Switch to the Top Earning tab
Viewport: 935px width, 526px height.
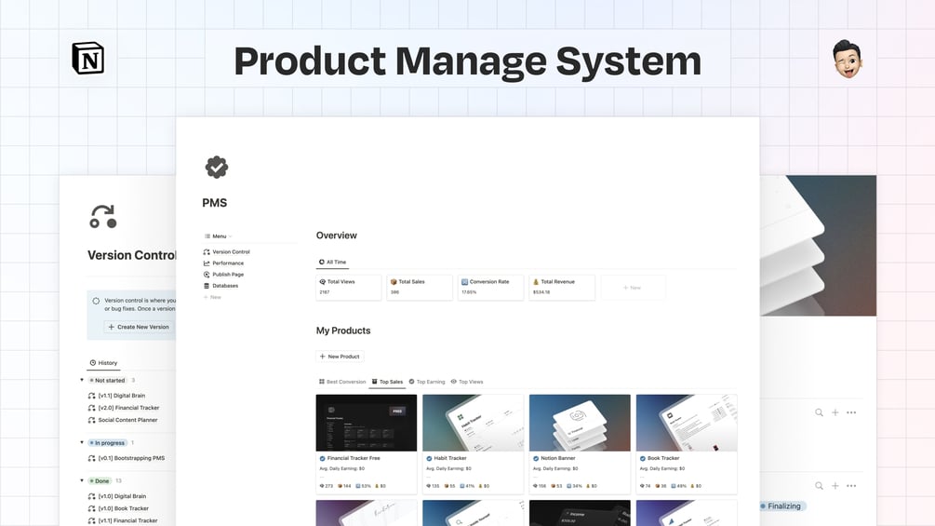click(427, 382)
